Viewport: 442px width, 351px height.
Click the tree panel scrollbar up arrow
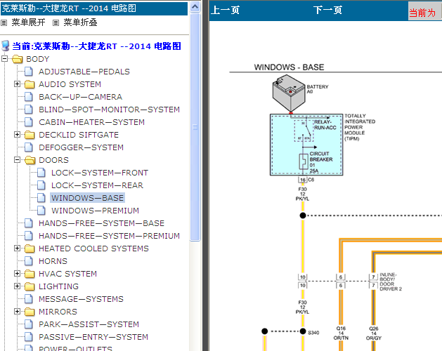[195, 7]
